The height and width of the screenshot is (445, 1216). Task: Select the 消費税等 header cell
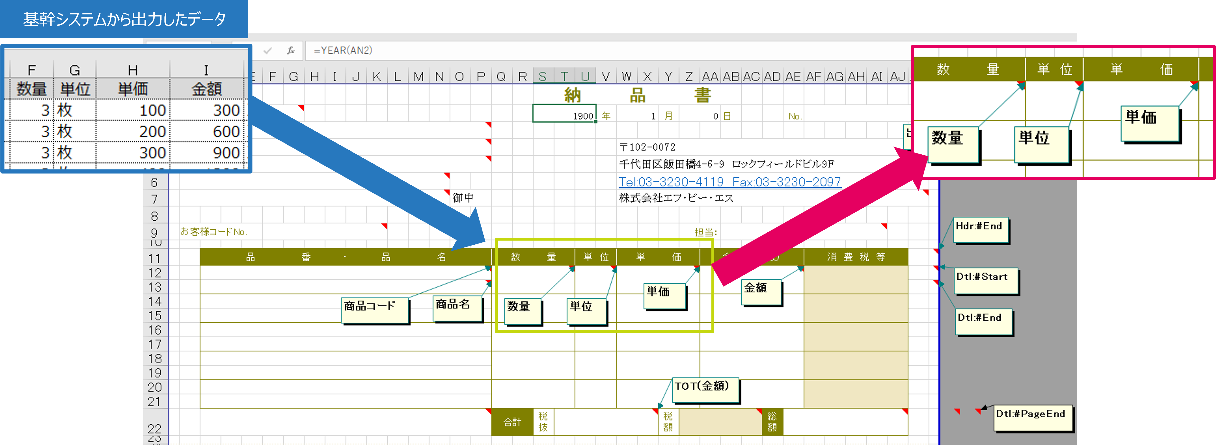(856, 257)
